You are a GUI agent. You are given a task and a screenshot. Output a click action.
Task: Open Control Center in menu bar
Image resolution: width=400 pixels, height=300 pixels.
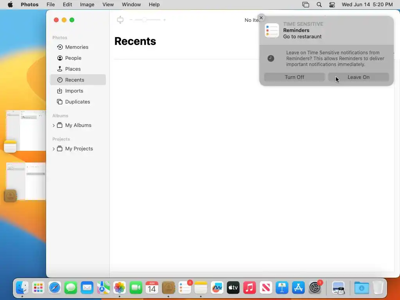332,5
